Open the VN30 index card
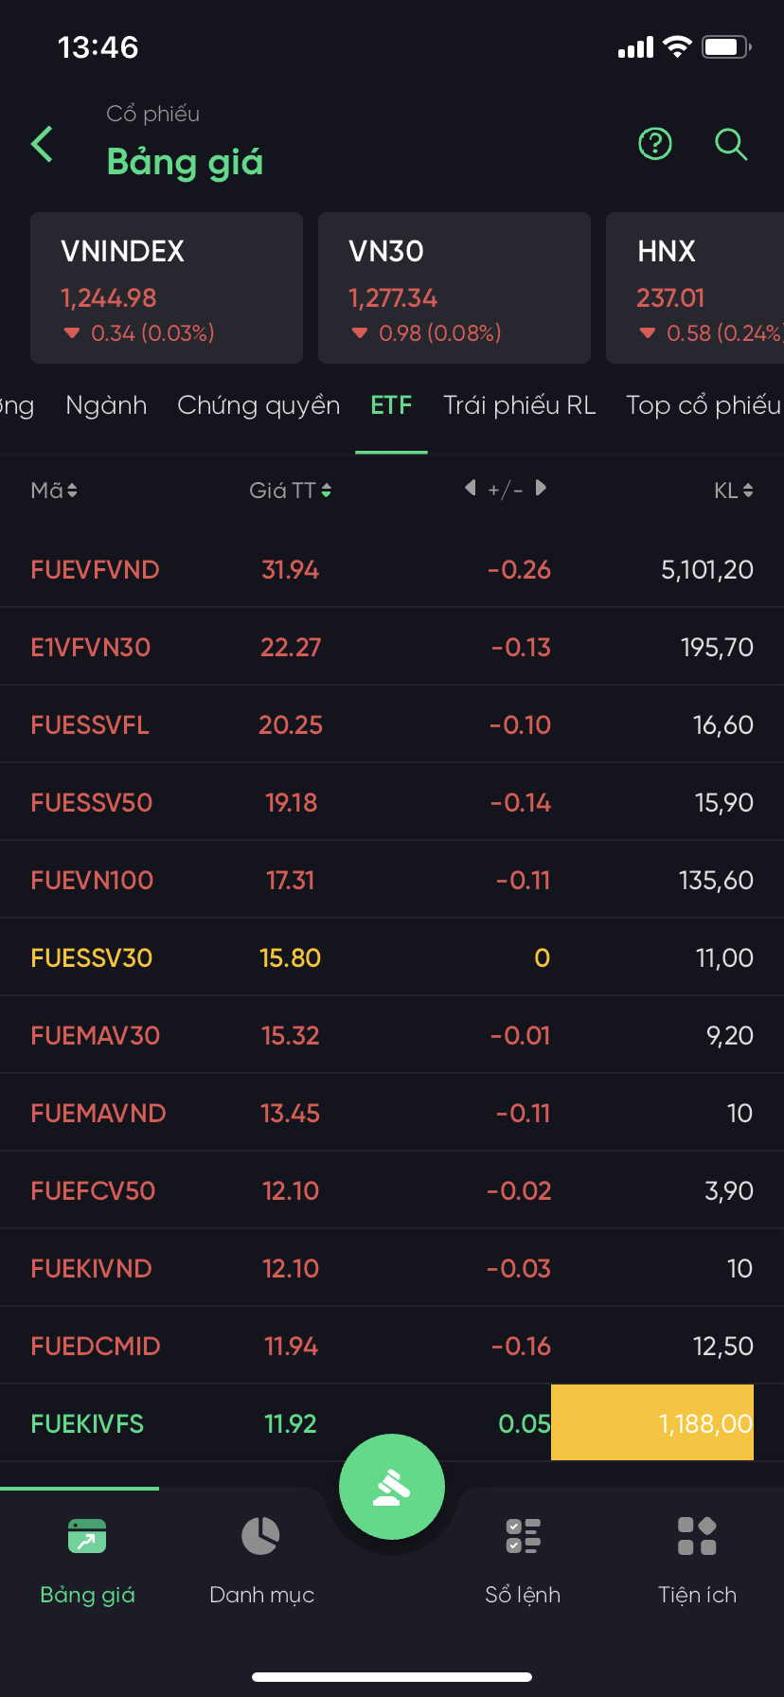This screenshot has width=784, height=1697. pyautogui.click(x=454, y=288)
